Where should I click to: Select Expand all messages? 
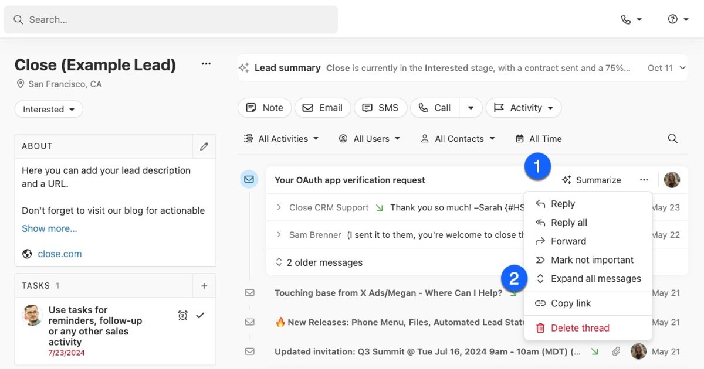(x=588, y=279)
